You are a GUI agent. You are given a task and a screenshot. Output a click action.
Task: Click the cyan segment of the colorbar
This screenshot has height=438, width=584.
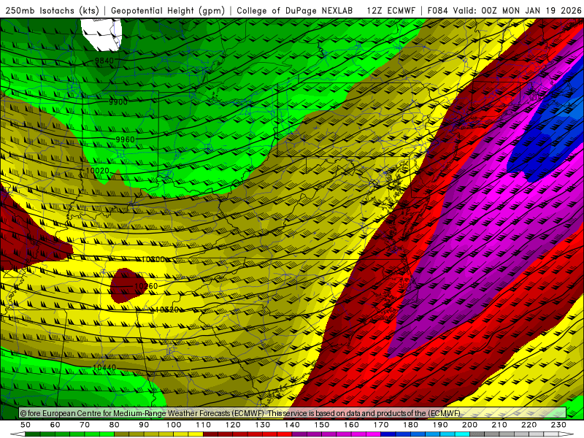[462, 434]
